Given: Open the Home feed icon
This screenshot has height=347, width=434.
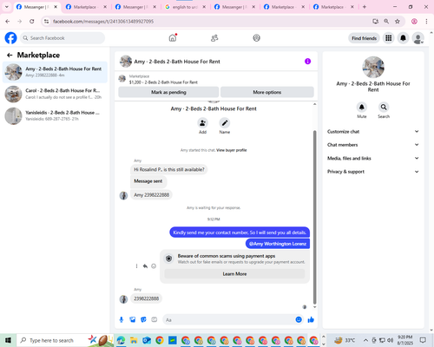Looking at the screenshot, I should click(x=173, y=38).
